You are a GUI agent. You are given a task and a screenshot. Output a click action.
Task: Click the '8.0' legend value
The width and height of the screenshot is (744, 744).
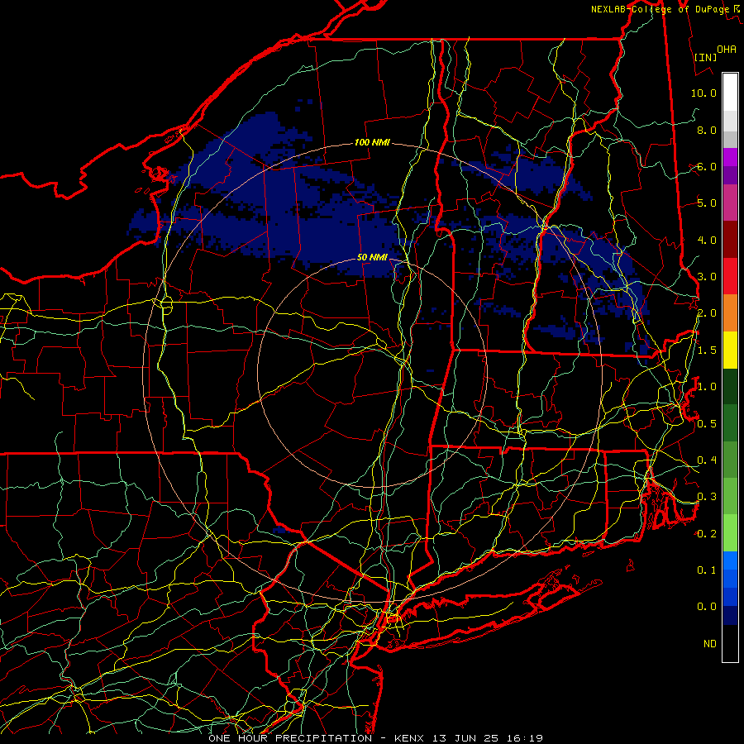[707, 130]
